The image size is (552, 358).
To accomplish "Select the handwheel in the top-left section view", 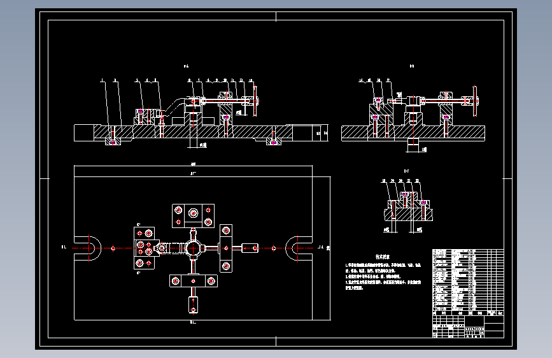I will (x=255, y=101).
